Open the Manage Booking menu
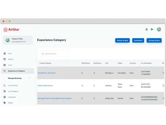 tap(15, 78)
